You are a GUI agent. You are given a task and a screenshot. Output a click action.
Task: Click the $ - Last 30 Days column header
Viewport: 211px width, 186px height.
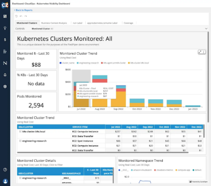point(92,172)
